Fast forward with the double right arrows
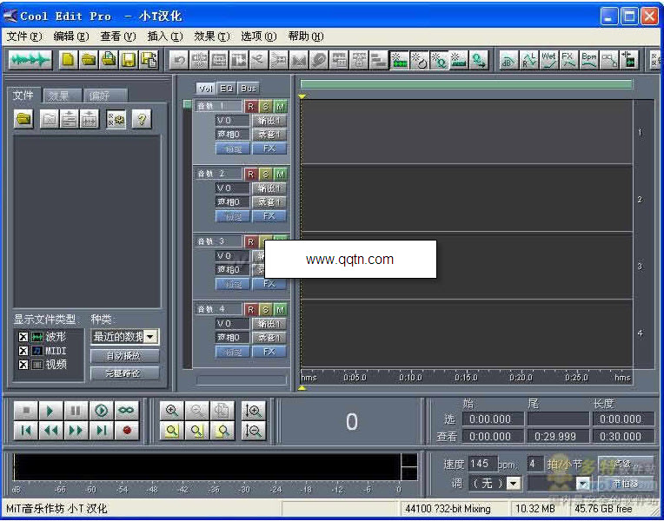This screenshot has width=664, height=521. coord(76,431)
